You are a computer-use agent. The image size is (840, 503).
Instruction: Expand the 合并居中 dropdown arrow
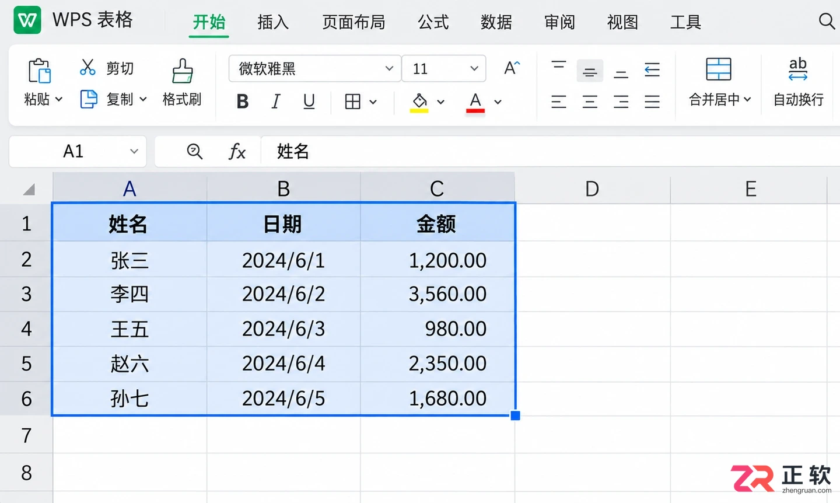point(747,100)
